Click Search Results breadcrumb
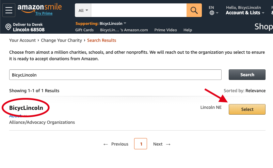The image size is (273, 168). [x=102, y=40]
